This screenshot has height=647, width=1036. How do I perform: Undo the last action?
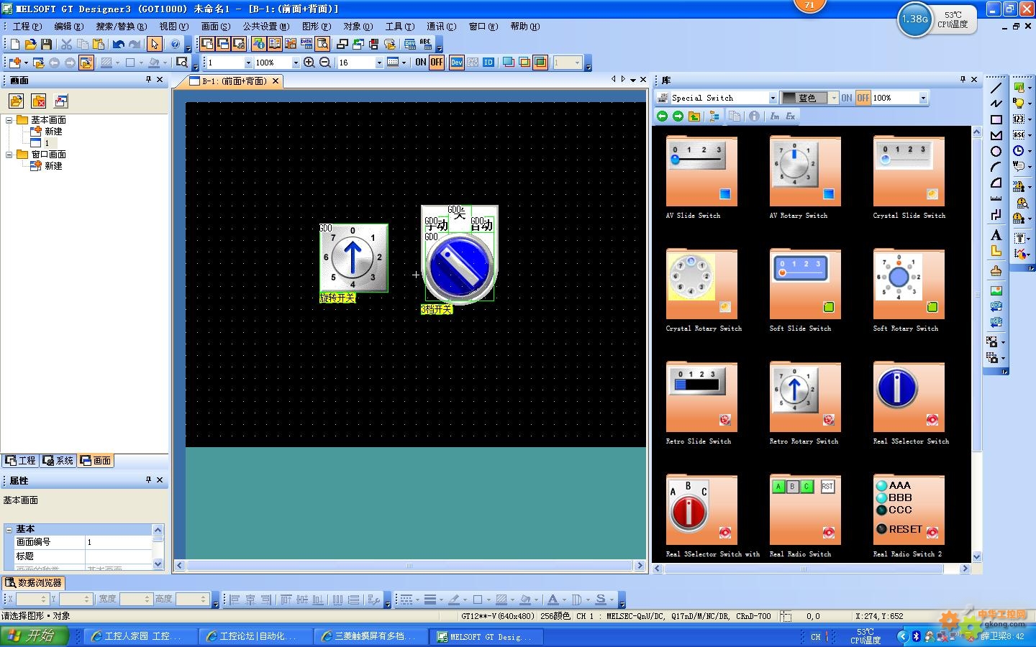(x=119, y=45)
